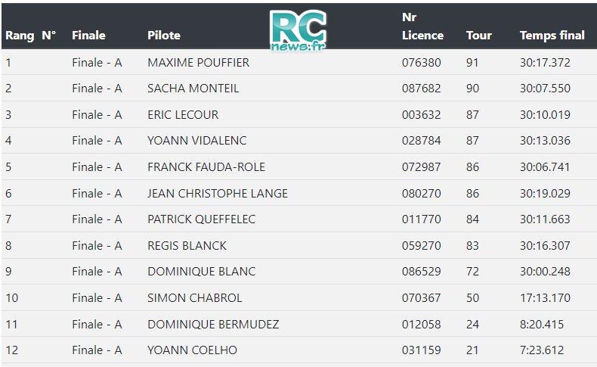
Task: Select the Nr Licence column header
Action: click(422, 26)
